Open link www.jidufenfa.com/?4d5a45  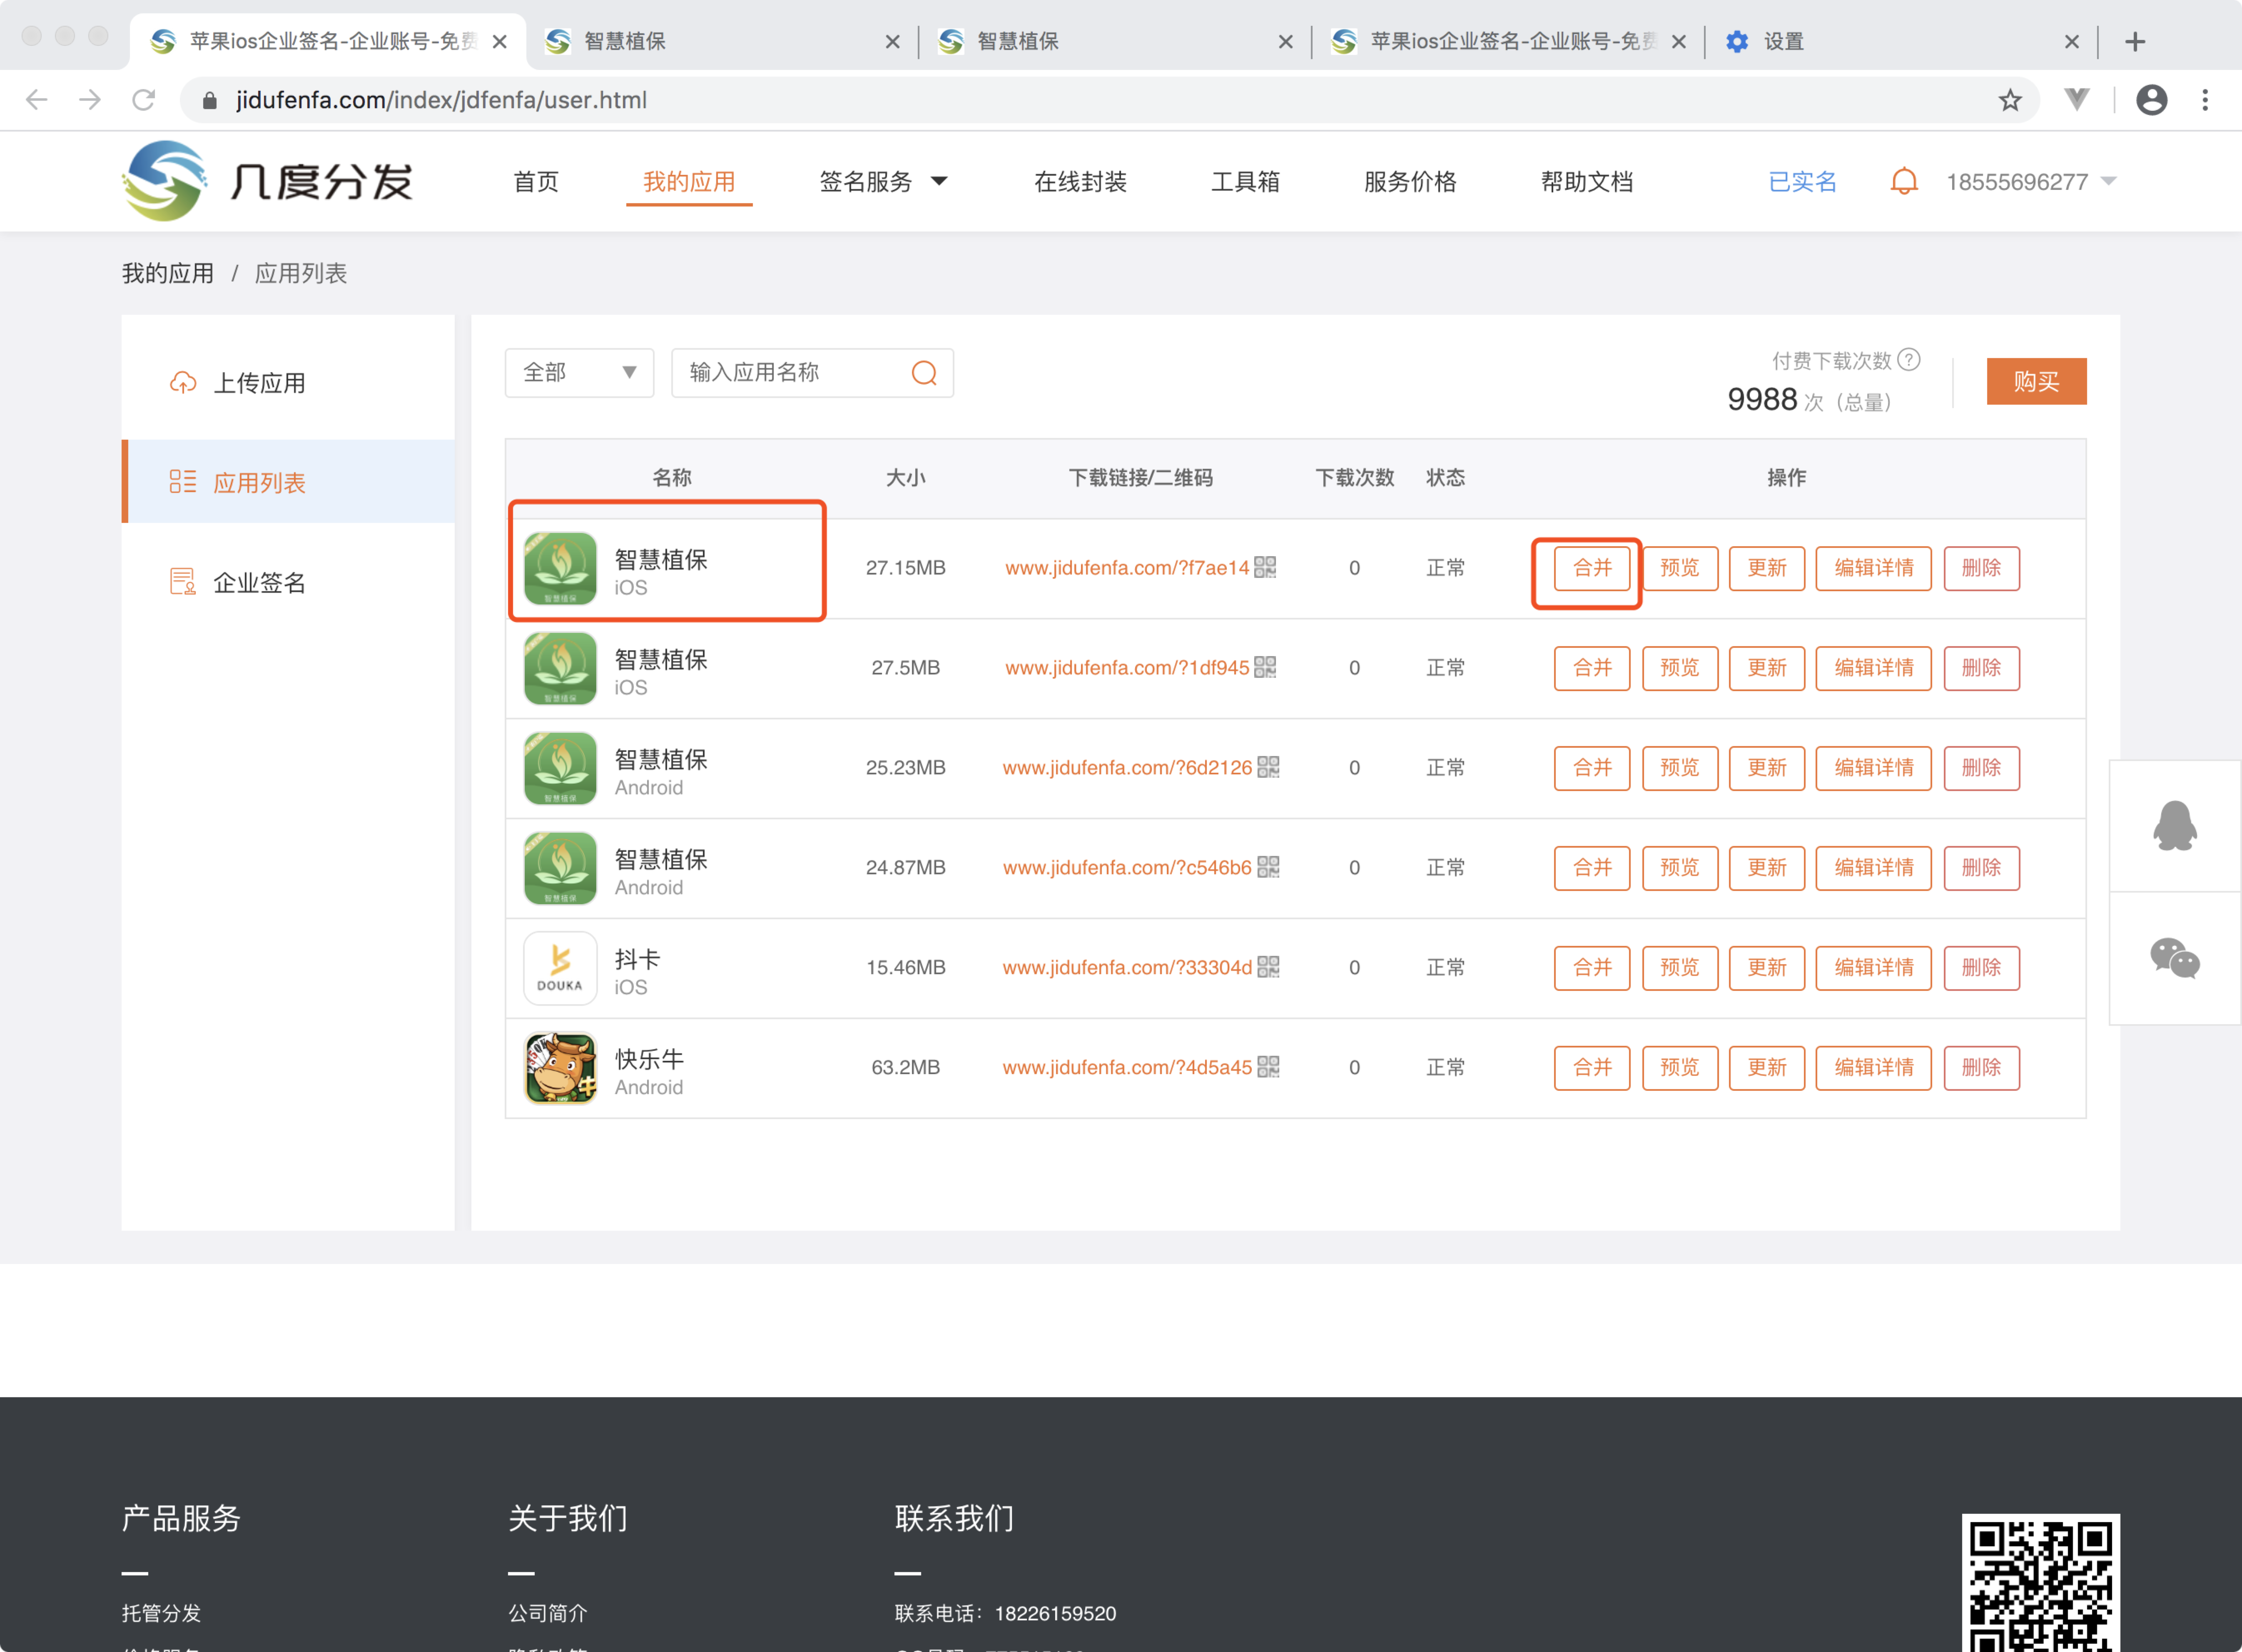pos(1127,1067)
